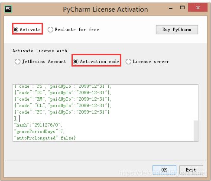Click the PyCharm PC logo icon

coord(8,9)
